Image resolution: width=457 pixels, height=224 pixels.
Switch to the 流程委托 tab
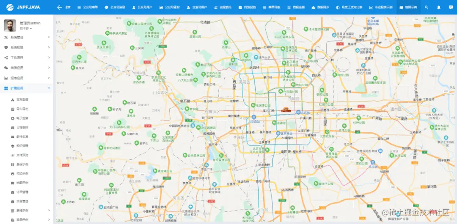point(223,7)
